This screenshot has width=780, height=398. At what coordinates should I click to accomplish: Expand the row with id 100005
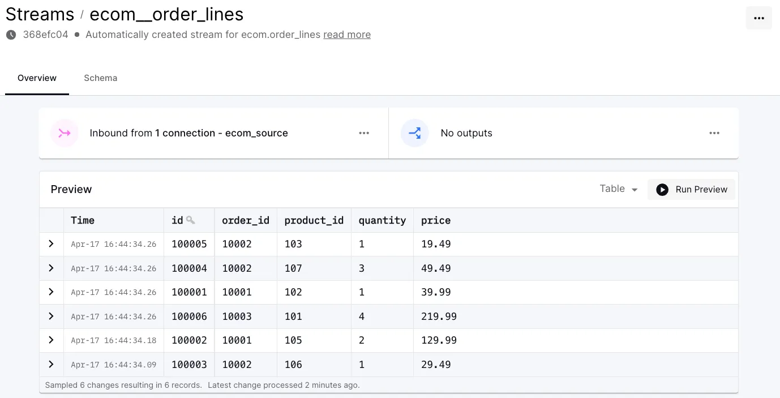point(51,244)
